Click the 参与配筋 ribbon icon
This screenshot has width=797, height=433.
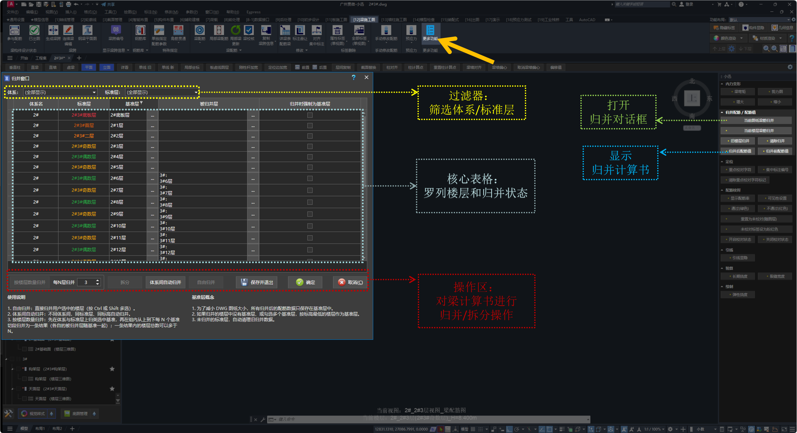pos(14,31)
